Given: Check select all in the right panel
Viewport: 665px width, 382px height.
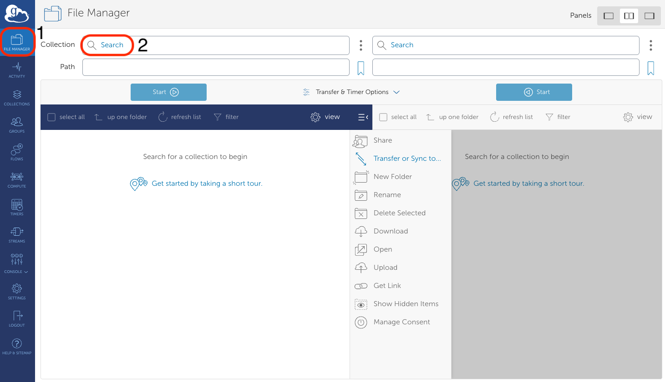Looking at the screenshot, I should pyautogui.click(x=383, y=117).
